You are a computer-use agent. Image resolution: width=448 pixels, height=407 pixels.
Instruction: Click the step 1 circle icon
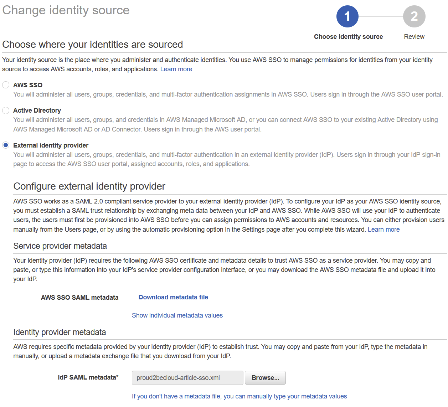pos(347,16)
